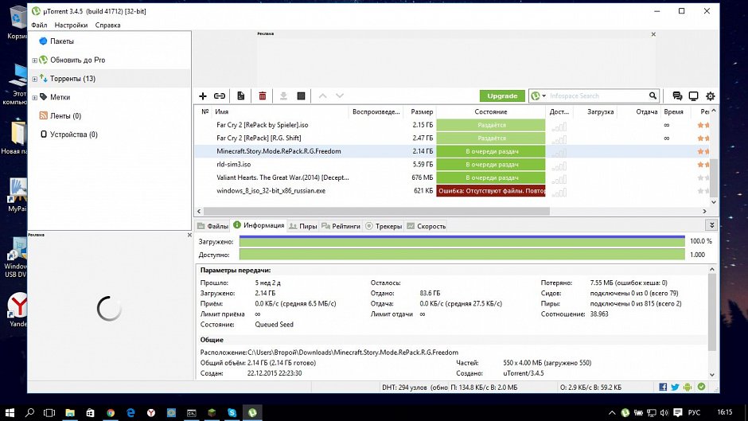Click the Stop Torrent square icon
Viewport: 748px width, 421px height.
point(301,96)
